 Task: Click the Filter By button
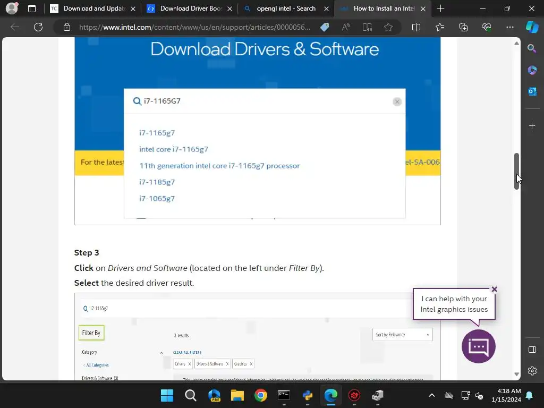click(x=91, y=333)
